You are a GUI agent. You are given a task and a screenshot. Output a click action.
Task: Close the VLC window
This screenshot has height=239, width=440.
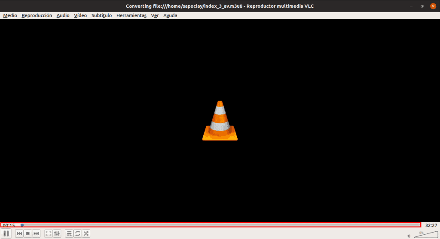pyautogui.click(x=433, y=6)
